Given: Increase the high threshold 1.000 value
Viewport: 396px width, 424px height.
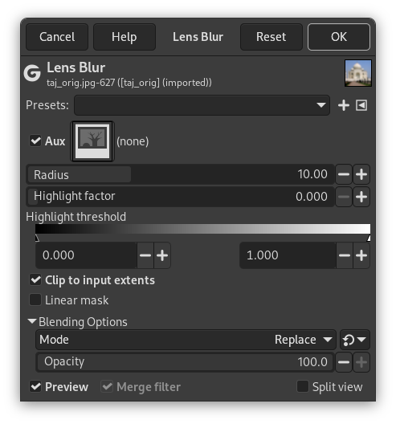Looking at the screenshot, I should [x=361, y=255].
